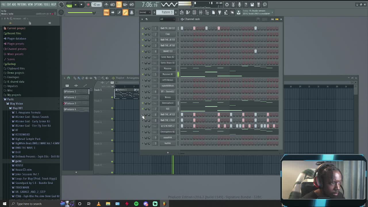Toggle Song/Pattern mode switch
Image resolution: width=368 pixels, height=207 pixels.
(x=69, y=5)
